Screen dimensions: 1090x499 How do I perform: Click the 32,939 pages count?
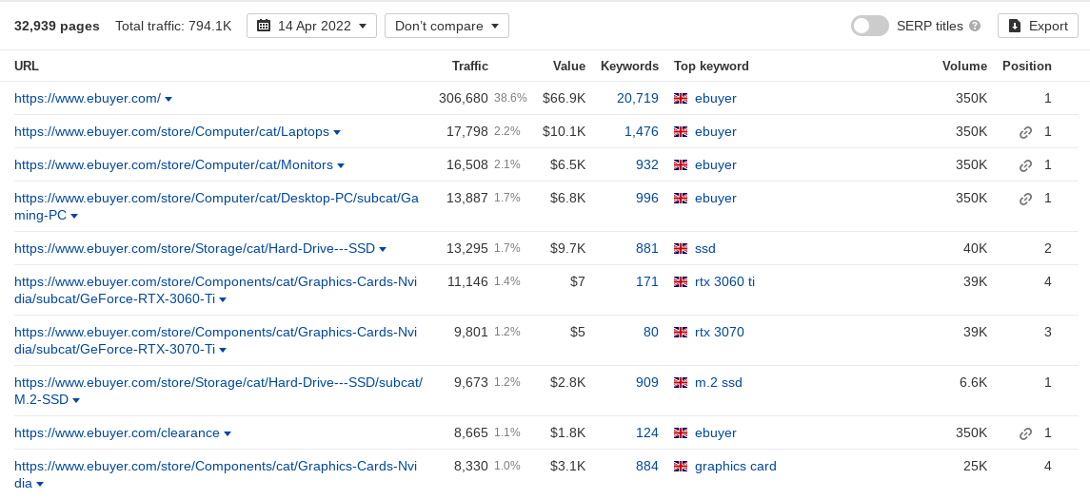pyautogui.click(x=57, y=26)
